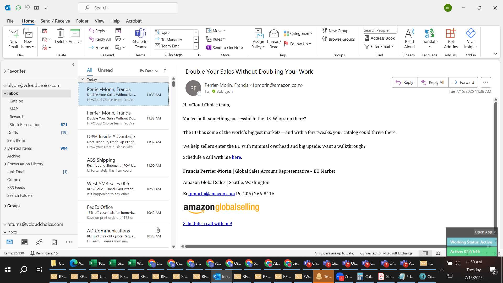The width and height of the screenshot is (503, 283).
Task: Click Forward in the reading pane
Action: click(463, 82)
